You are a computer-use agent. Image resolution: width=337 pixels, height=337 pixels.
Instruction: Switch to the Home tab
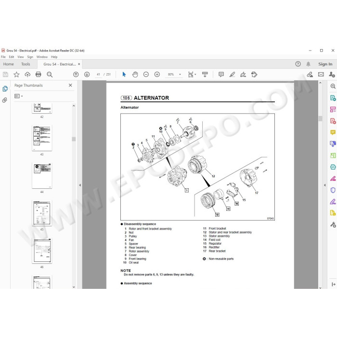tap(8, 64)
